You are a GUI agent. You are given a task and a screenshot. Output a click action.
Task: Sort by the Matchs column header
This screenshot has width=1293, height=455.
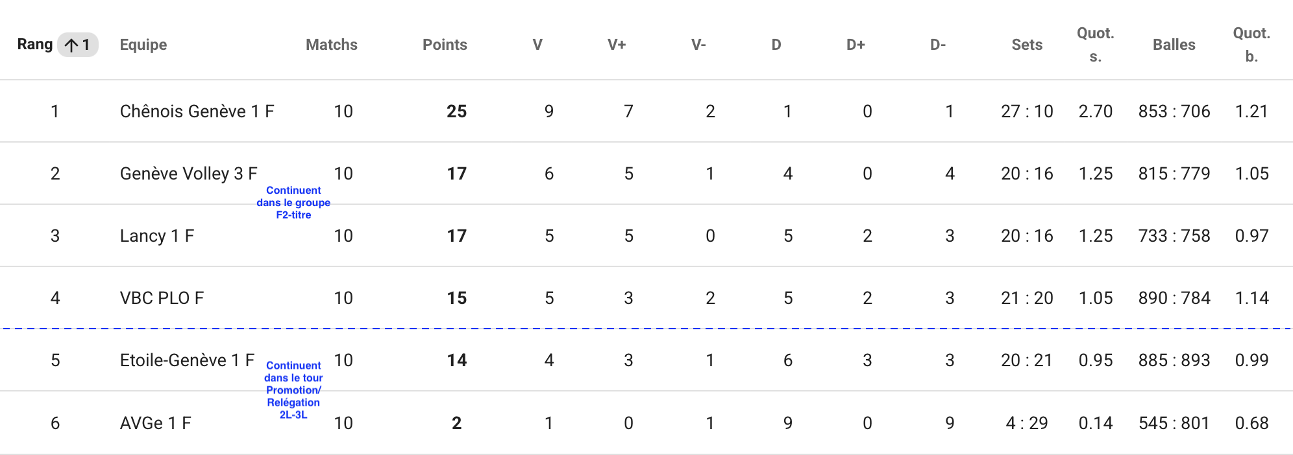(331, 45)
